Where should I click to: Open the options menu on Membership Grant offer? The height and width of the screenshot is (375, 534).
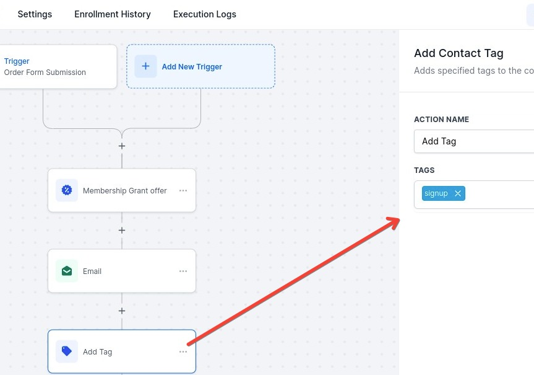(183, 190)
